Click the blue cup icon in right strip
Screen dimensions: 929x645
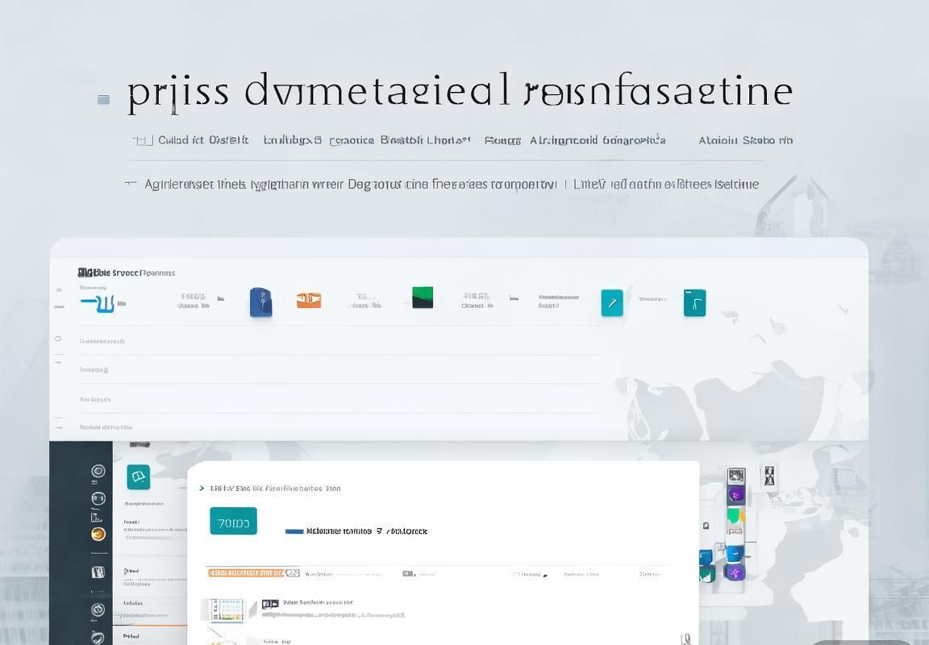(735, 555)
